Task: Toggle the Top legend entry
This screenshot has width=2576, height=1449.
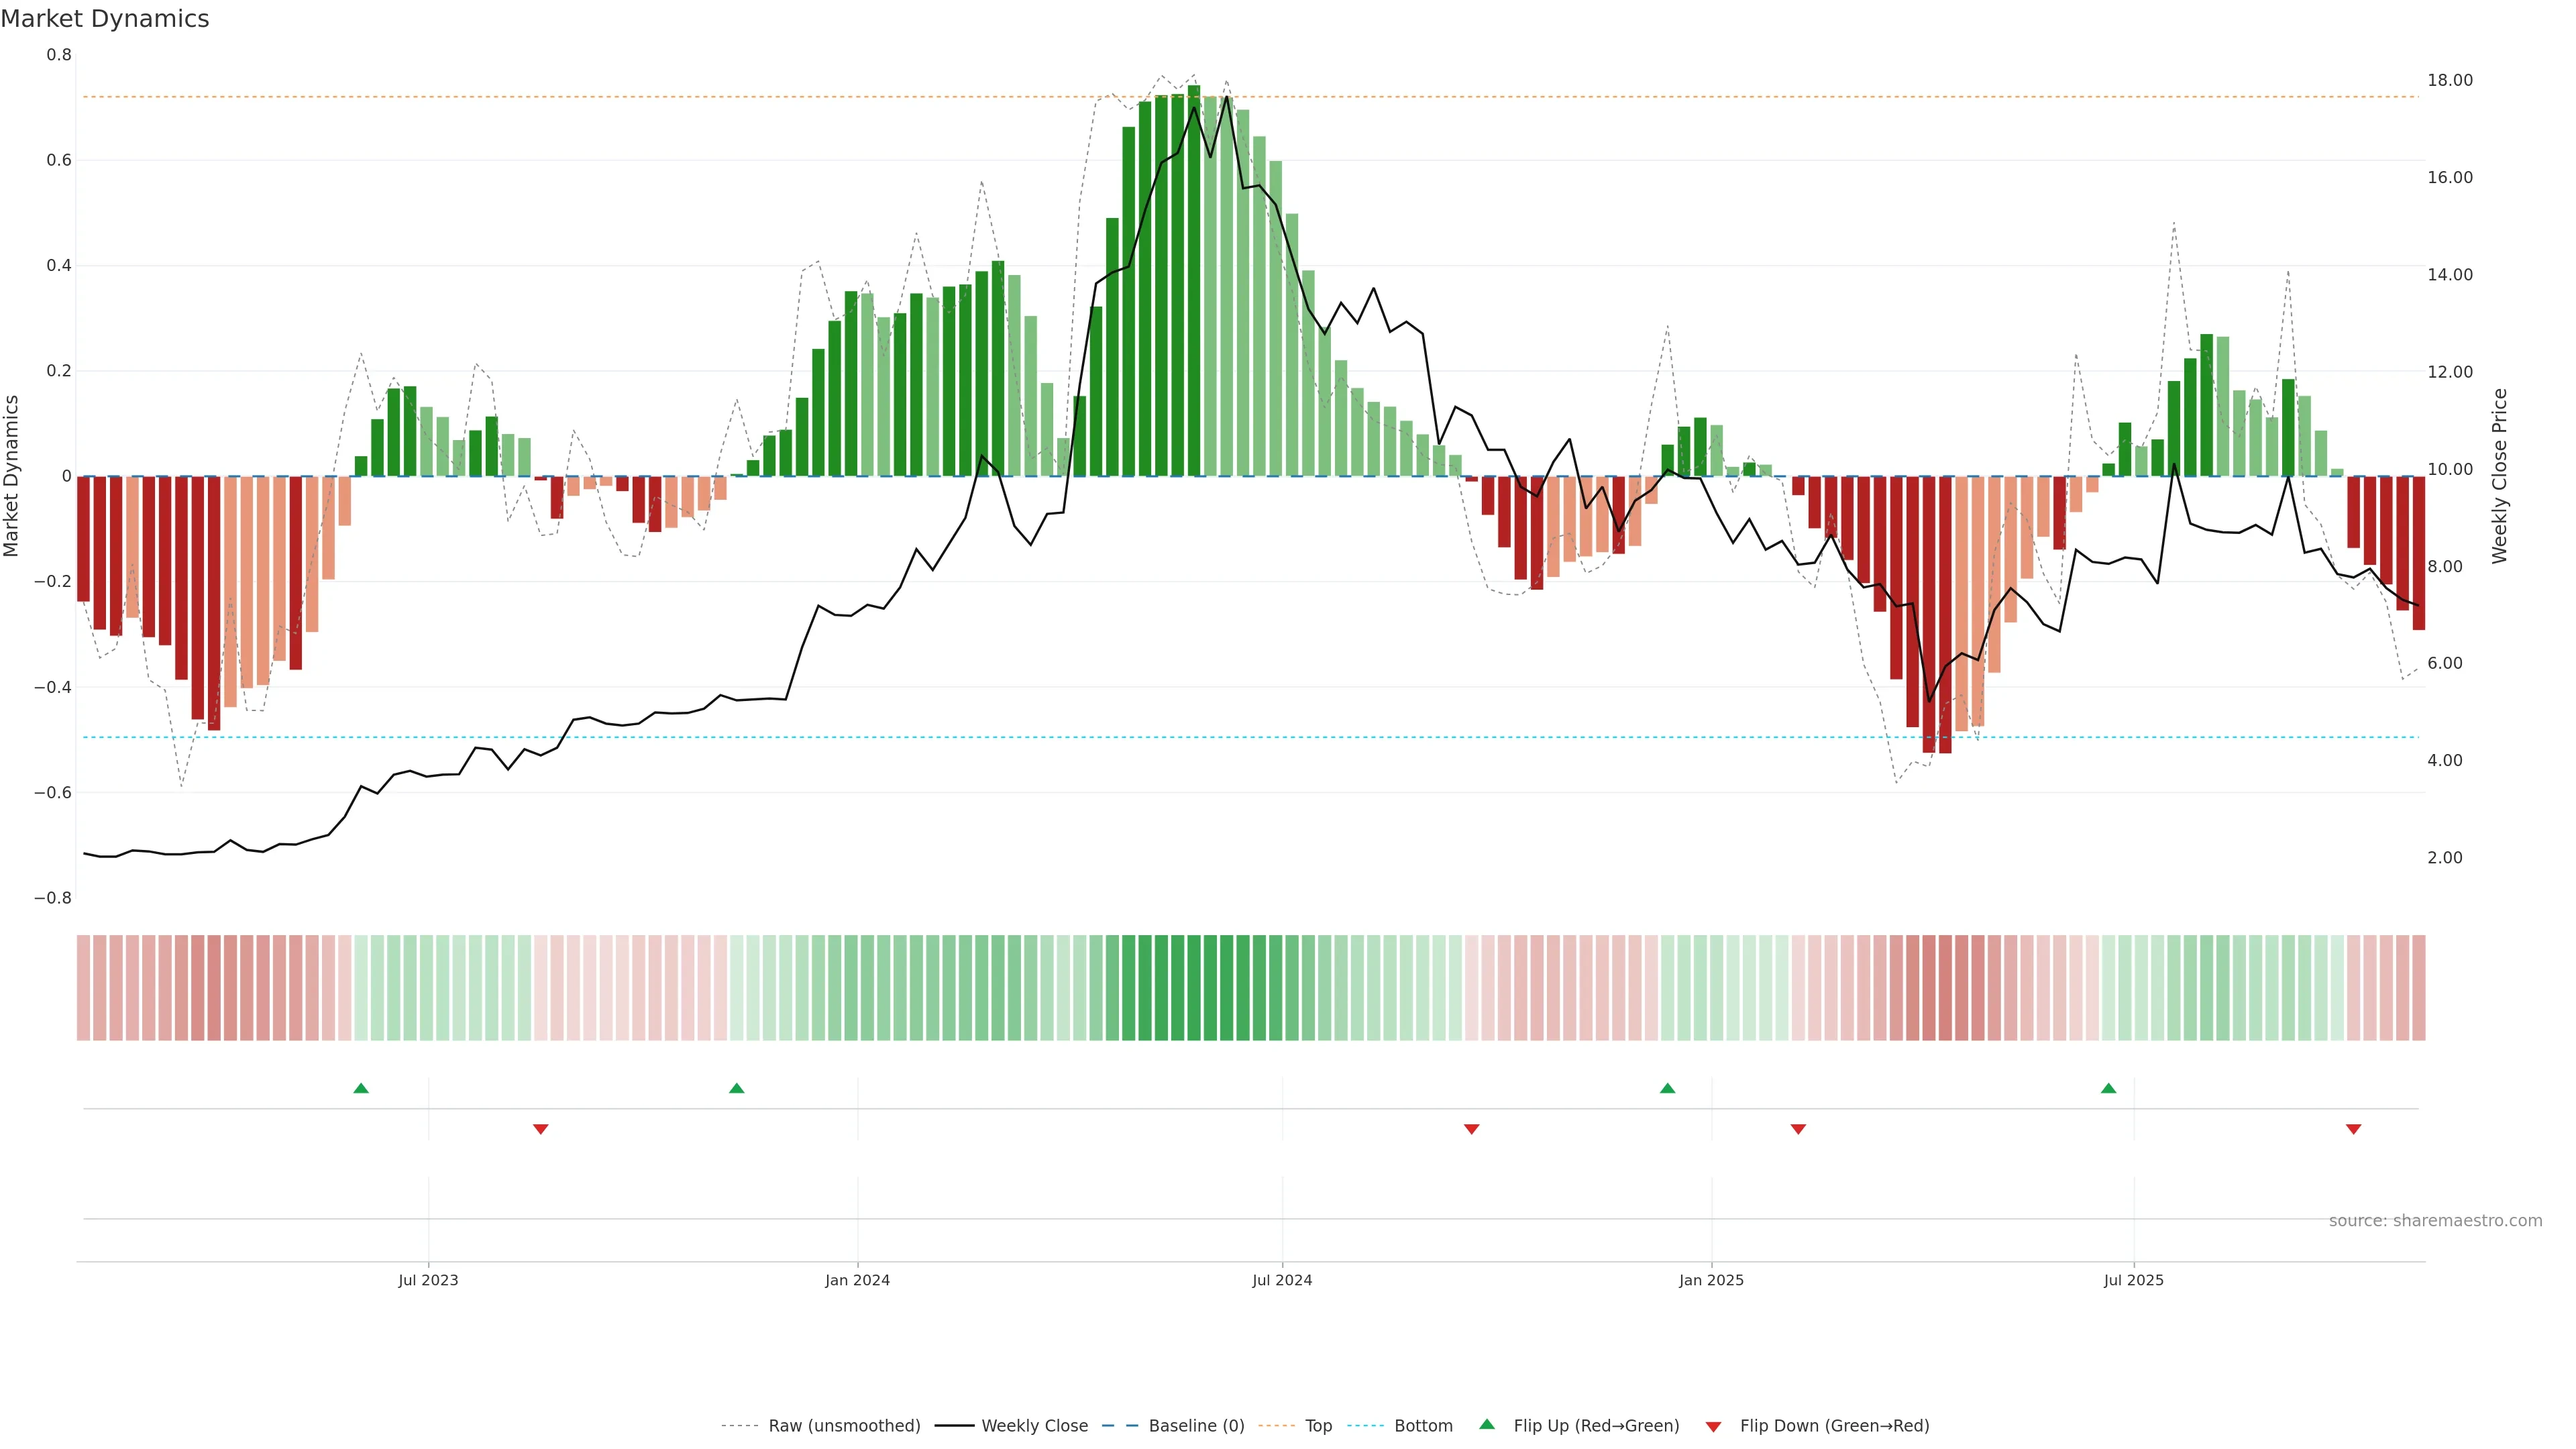Action: [1318, 1426]
